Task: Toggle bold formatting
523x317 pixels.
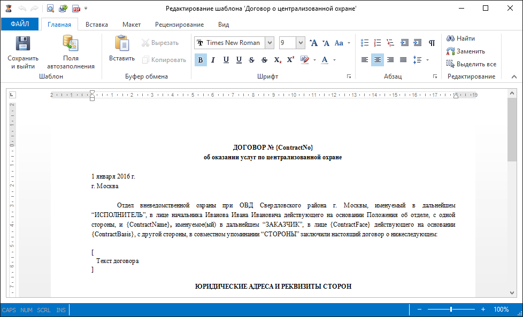Action: (x=201, y=60)
